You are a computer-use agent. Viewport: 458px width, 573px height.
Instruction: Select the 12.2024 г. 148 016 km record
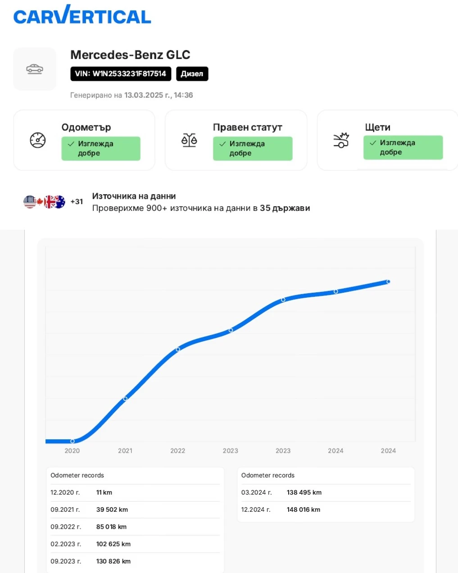point(326,510)
